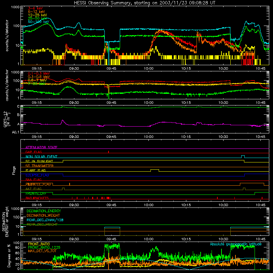
Task: Click the red GAP_FLAG spike near 09:44
Action: (x=109, y=152)
